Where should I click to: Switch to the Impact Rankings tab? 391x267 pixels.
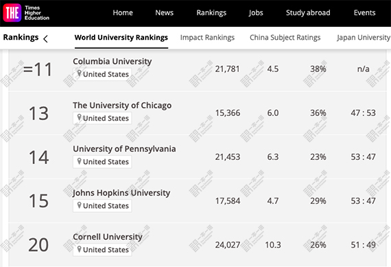207,38
